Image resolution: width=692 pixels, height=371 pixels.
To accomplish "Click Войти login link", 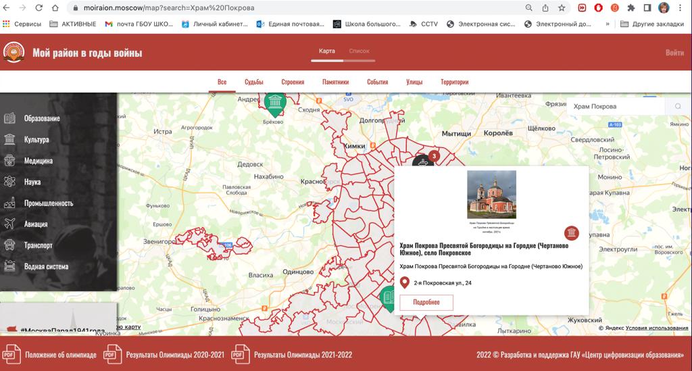I will click(x=675, y=53).
